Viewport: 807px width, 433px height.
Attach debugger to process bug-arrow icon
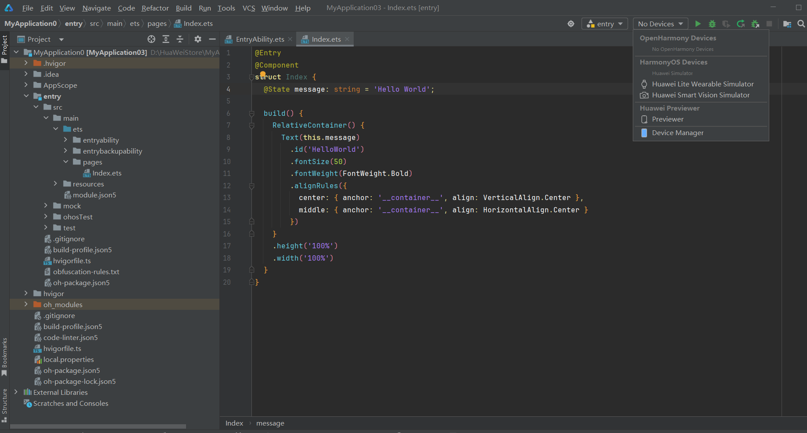755,24
